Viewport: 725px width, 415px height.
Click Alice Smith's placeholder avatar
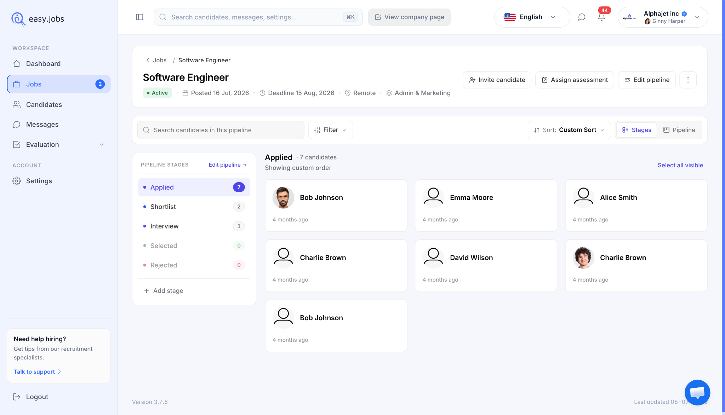pos(583,197)
